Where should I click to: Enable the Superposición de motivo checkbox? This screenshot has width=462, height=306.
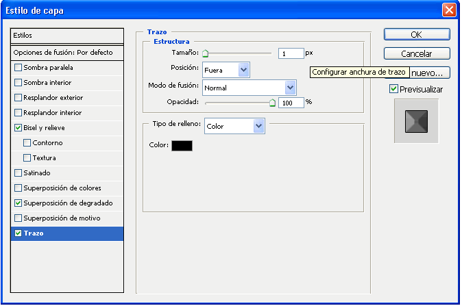click(18, 218)
